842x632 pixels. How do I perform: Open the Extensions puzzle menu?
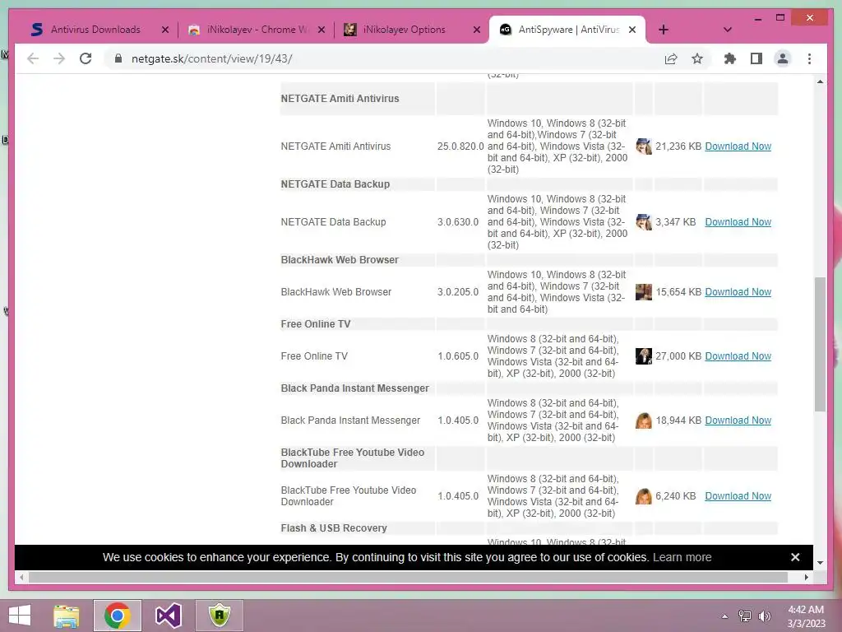click(x=730, y=58)
